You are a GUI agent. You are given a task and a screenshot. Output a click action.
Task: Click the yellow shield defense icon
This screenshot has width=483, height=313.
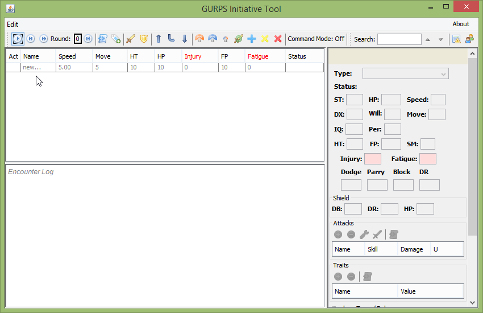pos(144,39)
